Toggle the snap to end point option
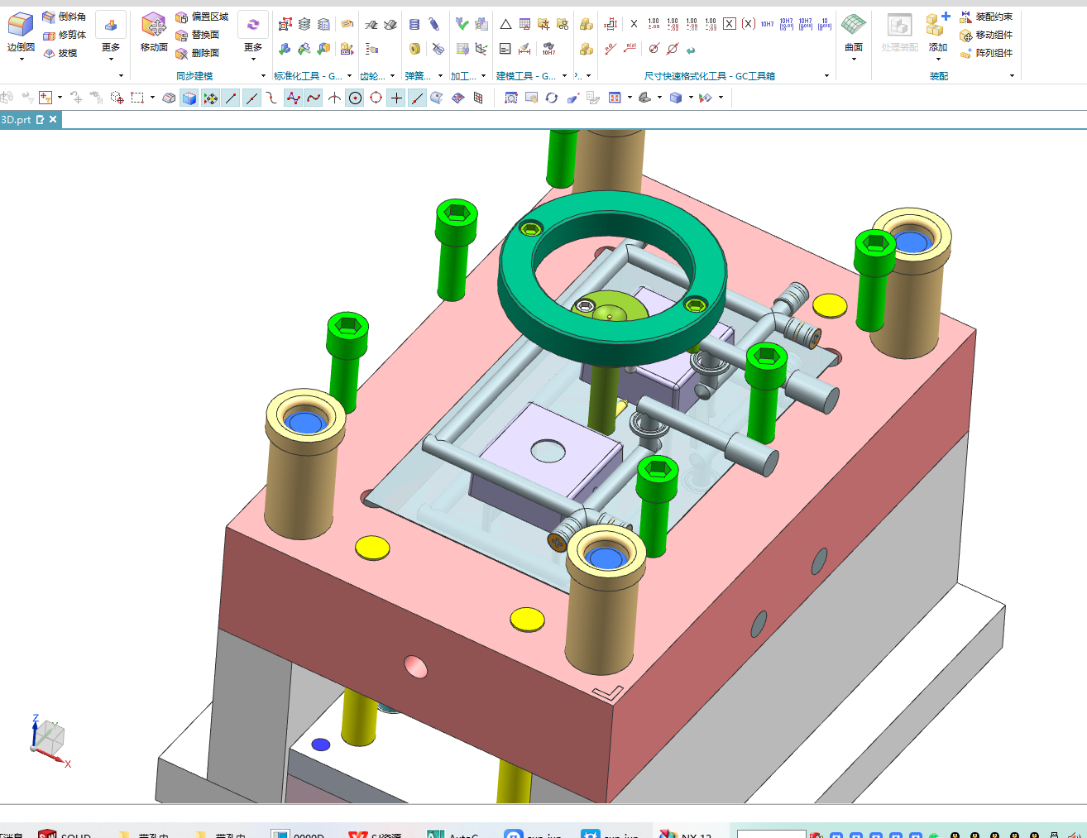The image size is (1087, 838). (231, 98)
